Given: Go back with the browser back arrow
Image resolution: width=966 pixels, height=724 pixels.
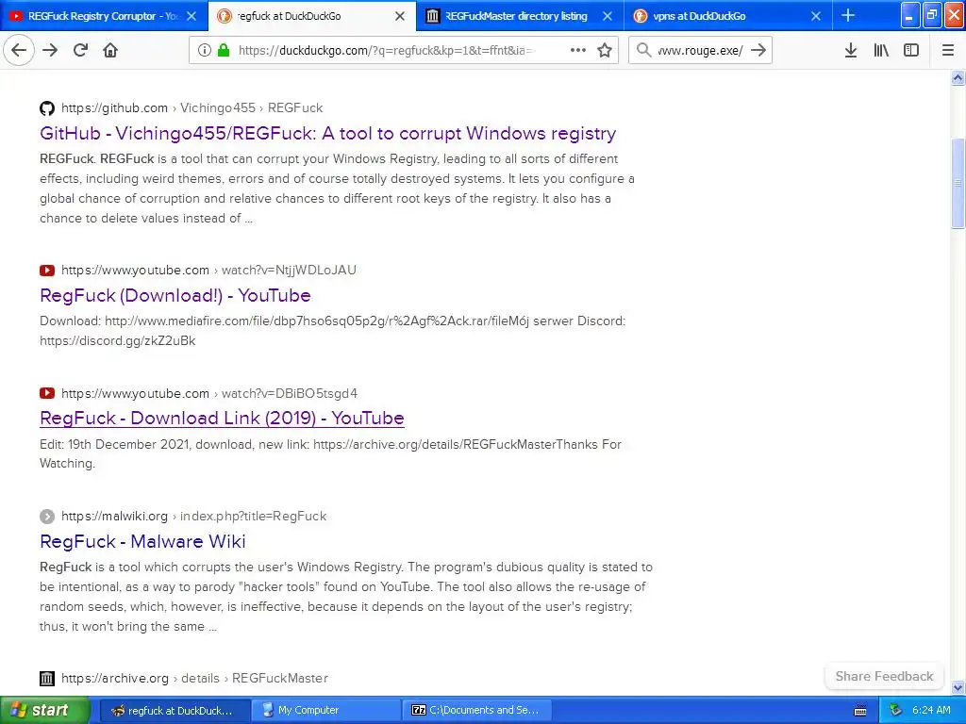Looking at the screenshot, I should click(19, 50).
